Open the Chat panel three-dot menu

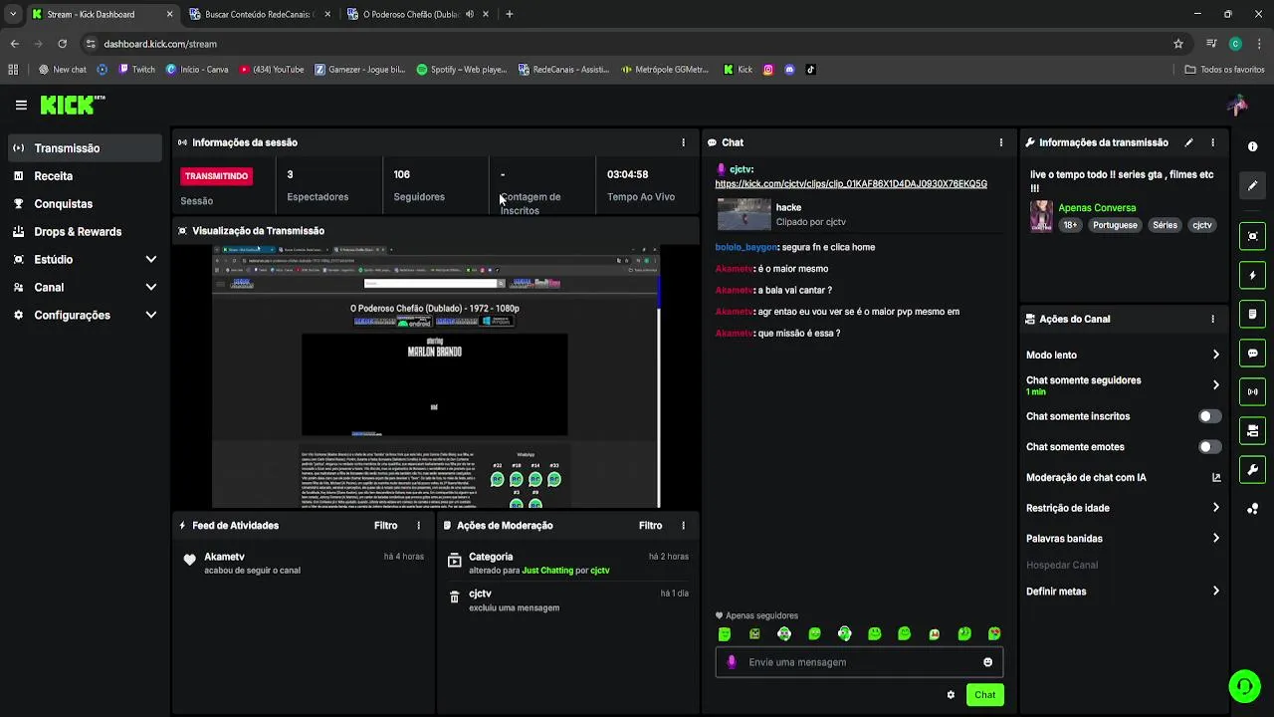[x=1000, y=142]
